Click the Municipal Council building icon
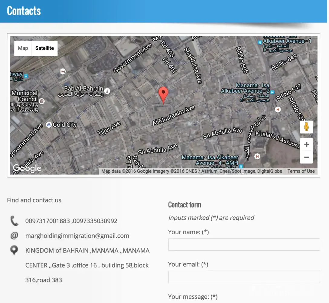The height and width of the screenshot is (303, 329). [x=42, y=101]
